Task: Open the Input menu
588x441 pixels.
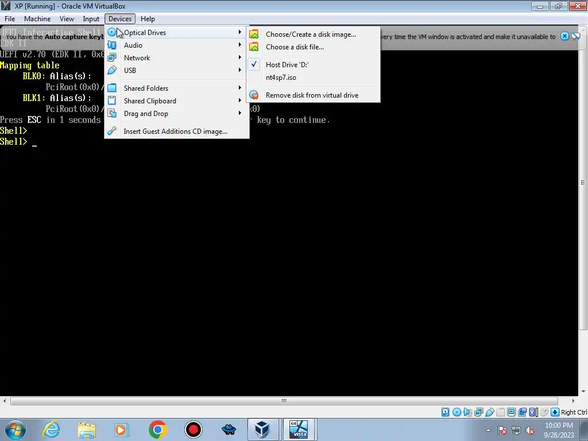Action: click(x=91, y=19)
